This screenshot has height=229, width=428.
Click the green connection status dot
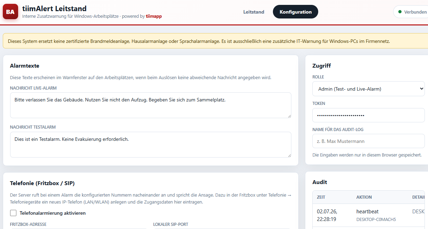click(x=400, y=12)
